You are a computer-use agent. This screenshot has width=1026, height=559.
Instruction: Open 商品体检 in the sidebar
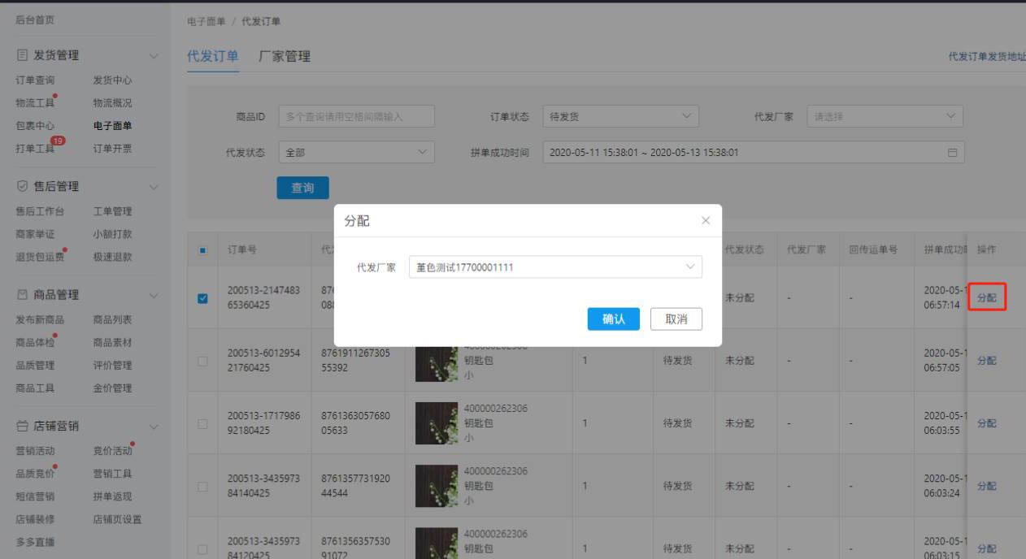(x=35, y=343)
